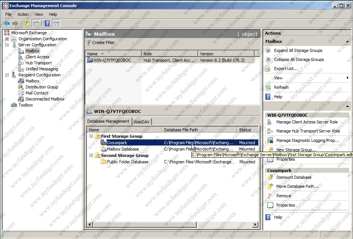This screenshot has height=239, width=353.
Task: Click the Forward arrow toolbar icon
Action: click(15, 23)
